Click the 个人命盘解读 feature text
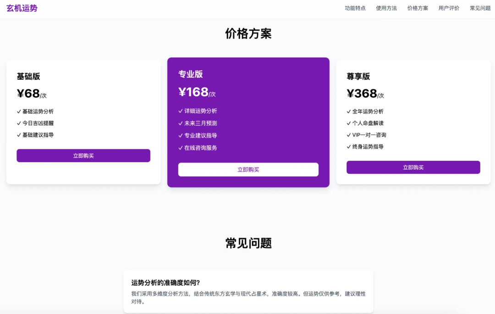The width and height of the screenshot is (495, 314). [x=368, y=123]
